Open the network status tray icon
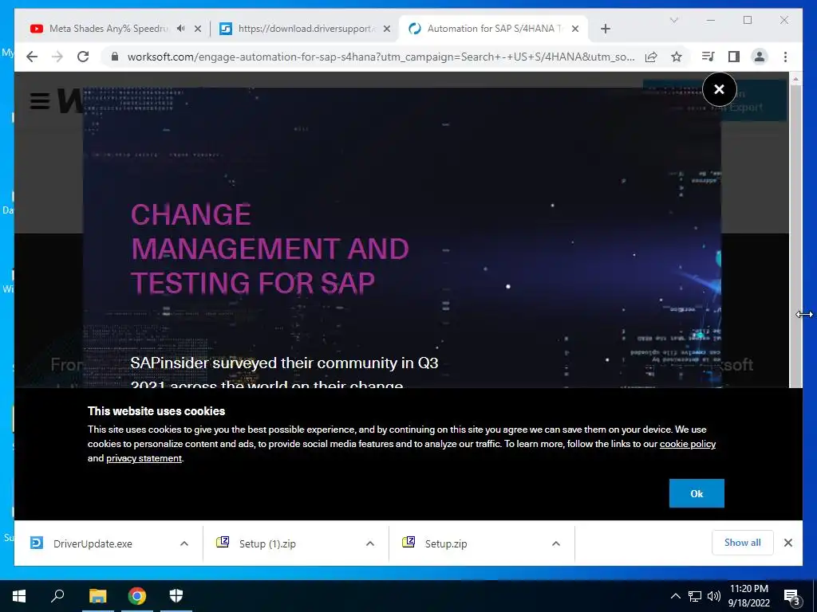 click(x=695, y=596)
